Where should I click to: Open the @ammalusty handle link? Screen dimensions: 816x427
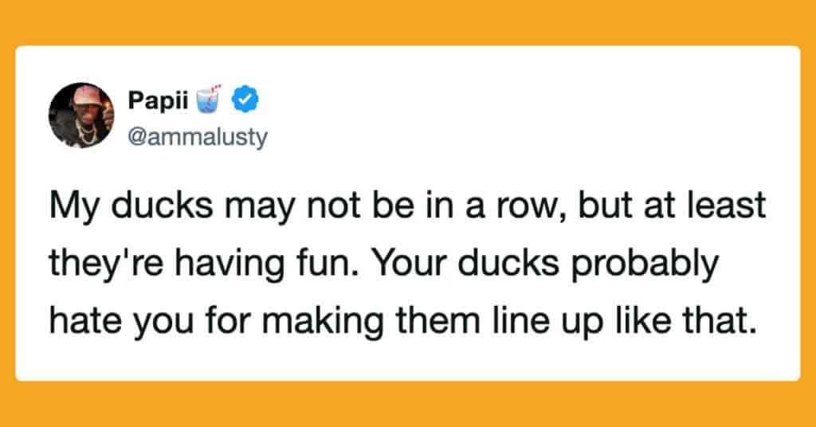point(197,137)
